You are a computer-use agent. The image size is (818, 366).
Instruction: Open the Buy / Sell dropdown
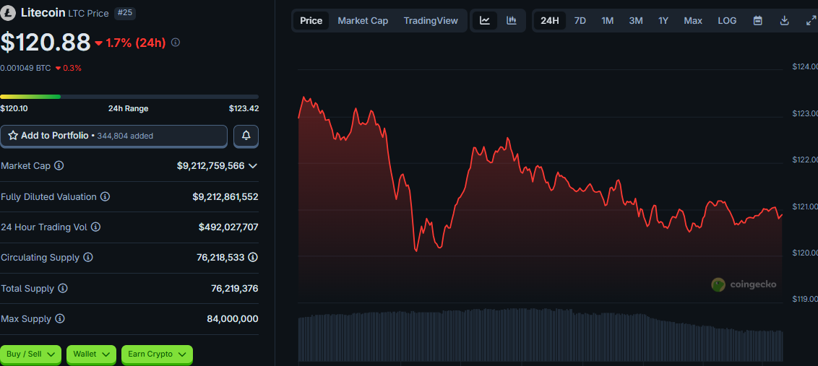click(31, 354)
